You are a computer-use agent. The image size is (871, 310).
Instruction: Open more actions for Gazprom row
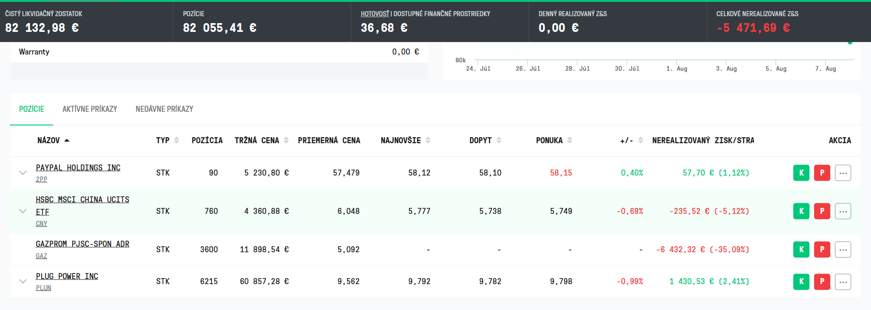[x=843, y=249]
